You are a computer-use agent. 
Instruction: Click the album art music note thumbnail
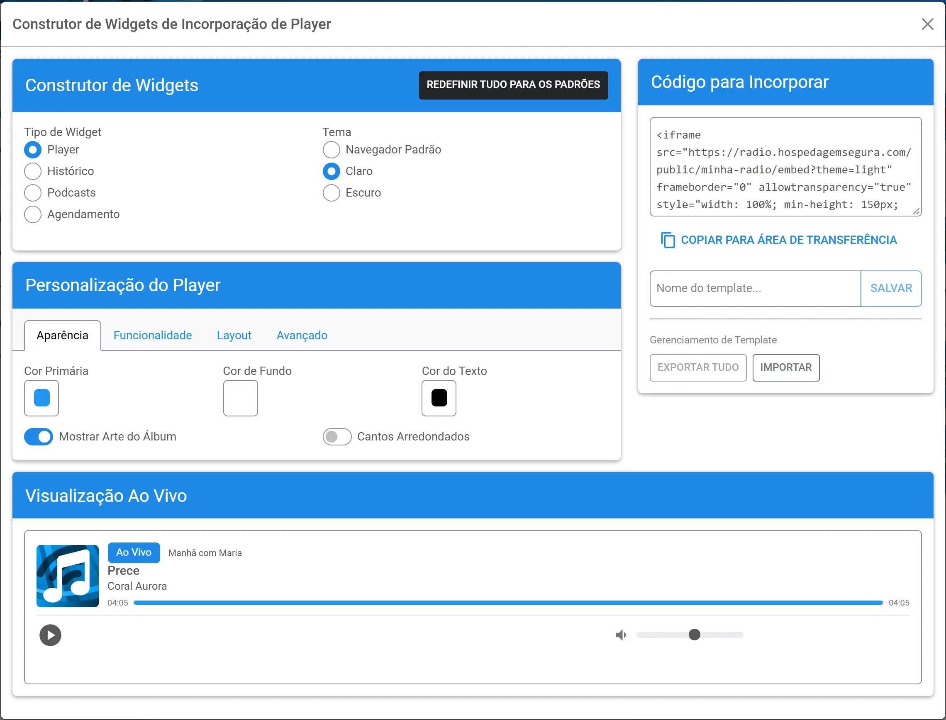67,576
